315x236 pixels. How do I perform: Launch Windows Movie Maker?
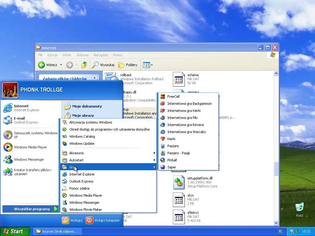tap(108, 210)
